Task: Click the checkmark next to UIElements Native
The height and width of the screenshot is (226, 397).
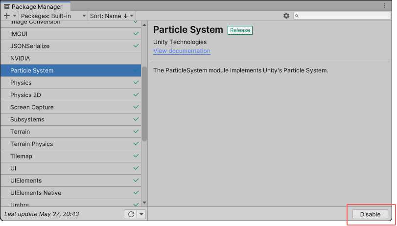Action: pos(136,192)
